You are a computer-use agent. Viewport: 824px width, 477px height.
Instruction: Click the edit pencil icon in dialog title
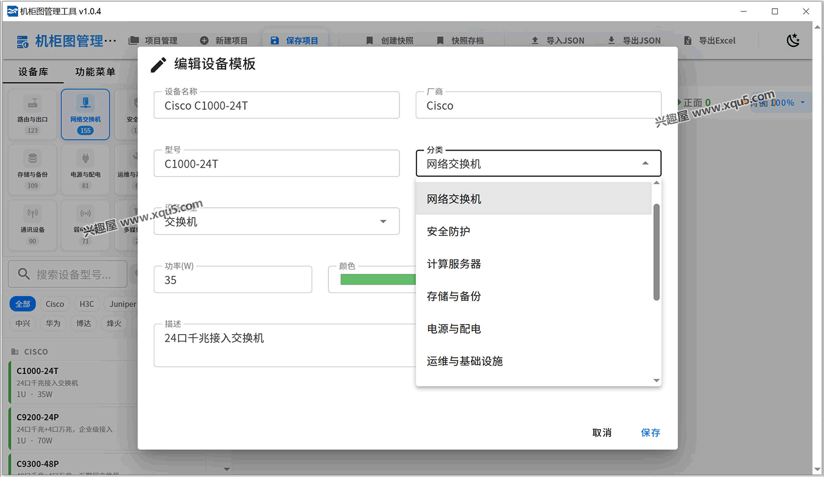click(x=159, y=65)
